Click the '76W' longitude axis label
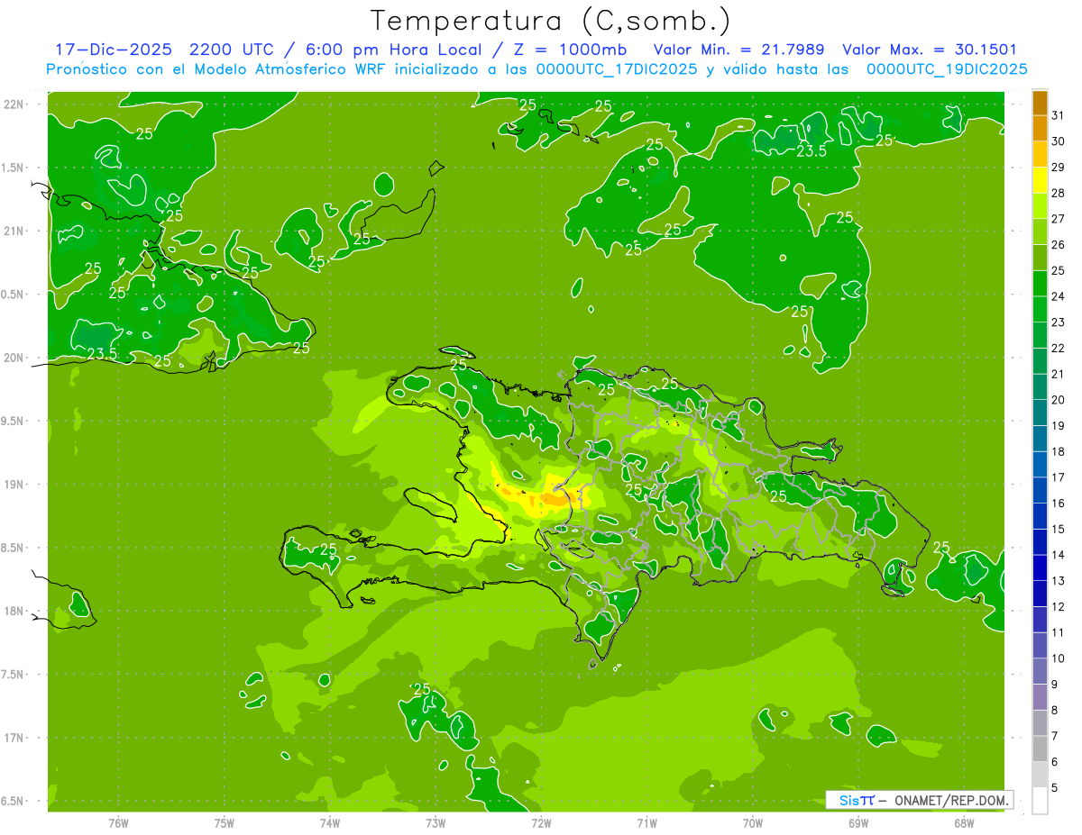 pos(119,823)
